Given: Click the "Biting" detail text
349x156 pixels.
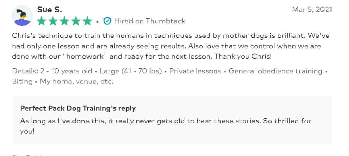Looking at the screenshot, I should [22, 81].
